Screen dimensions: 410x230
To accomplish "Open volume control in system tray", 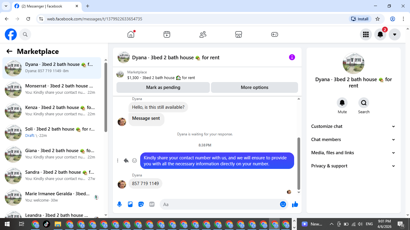I will pos(360,224).
